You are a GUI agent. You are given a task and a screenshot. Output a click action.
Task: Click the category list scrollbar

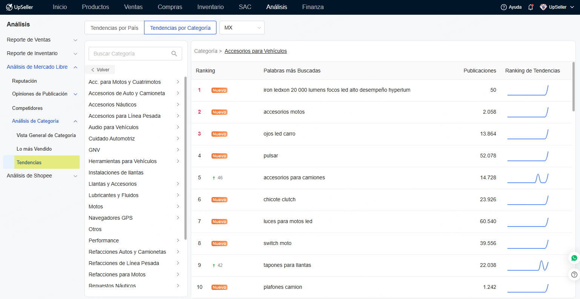tap(186, 158)
